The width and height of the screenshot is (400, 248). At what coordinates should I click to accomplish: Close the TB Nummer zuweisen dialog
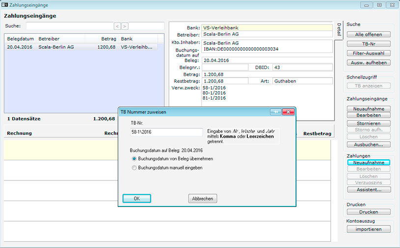(288, 112)
